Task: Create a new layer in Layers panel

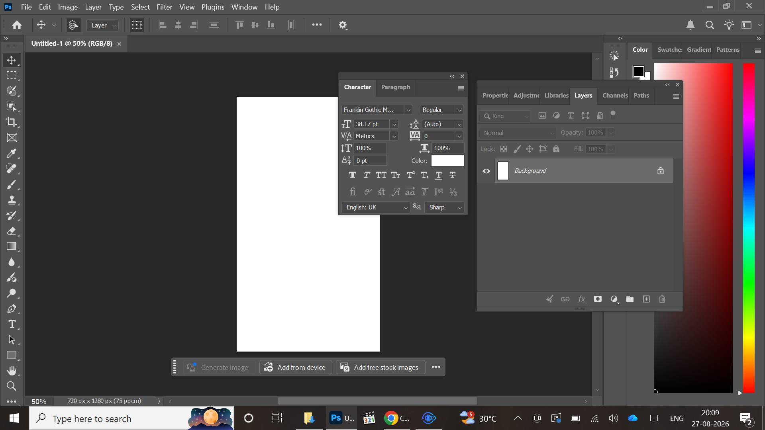Action: point(646,299)
